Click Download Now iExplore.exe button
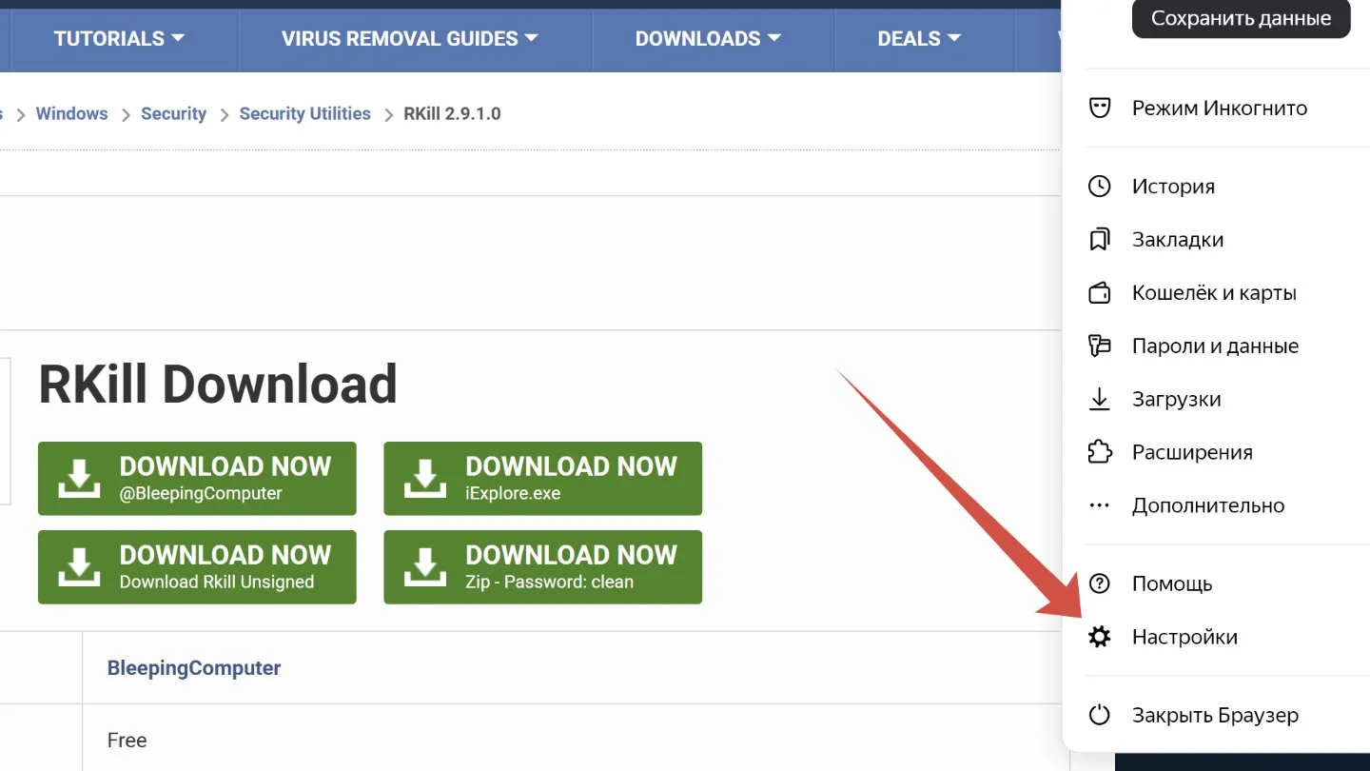The height and width of the screenshot is (771, 1370). point(542,478)
